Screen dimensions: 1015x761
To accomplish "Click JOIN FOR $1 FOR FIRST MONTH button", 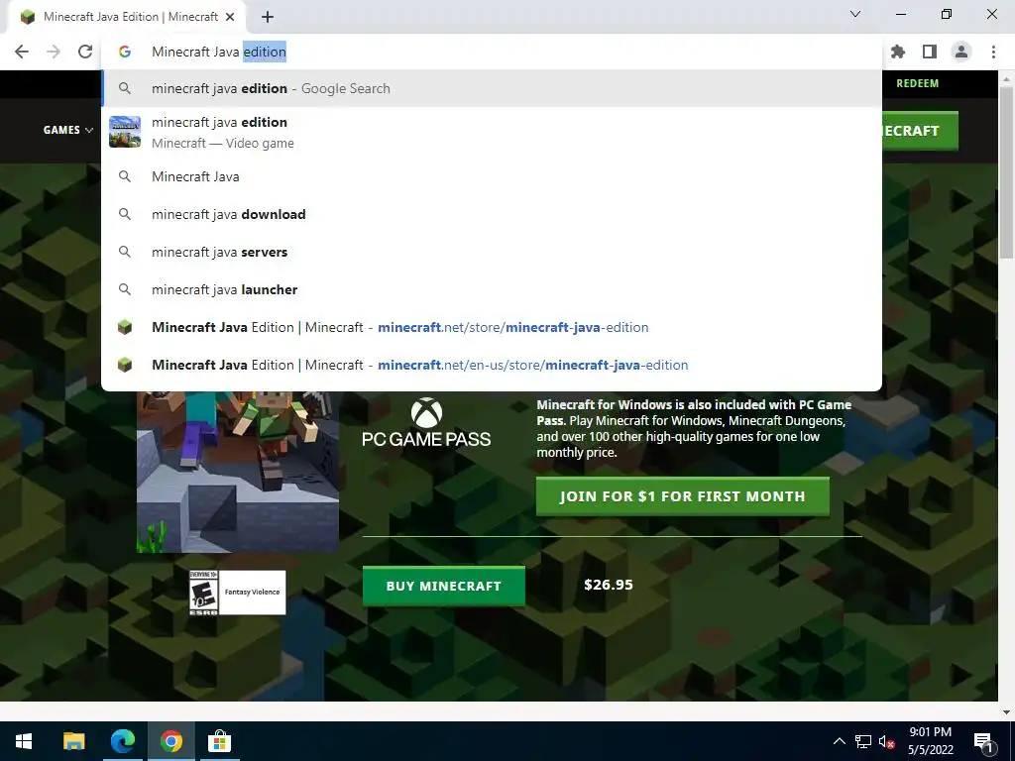I will click(682, 496).
